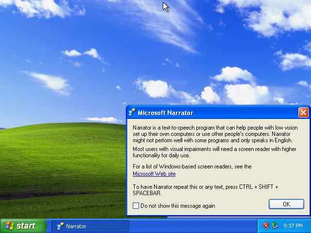Click 'For a list of Windows-based screen readers'
This screenshot has width=311, height=233.
(192, 166)
